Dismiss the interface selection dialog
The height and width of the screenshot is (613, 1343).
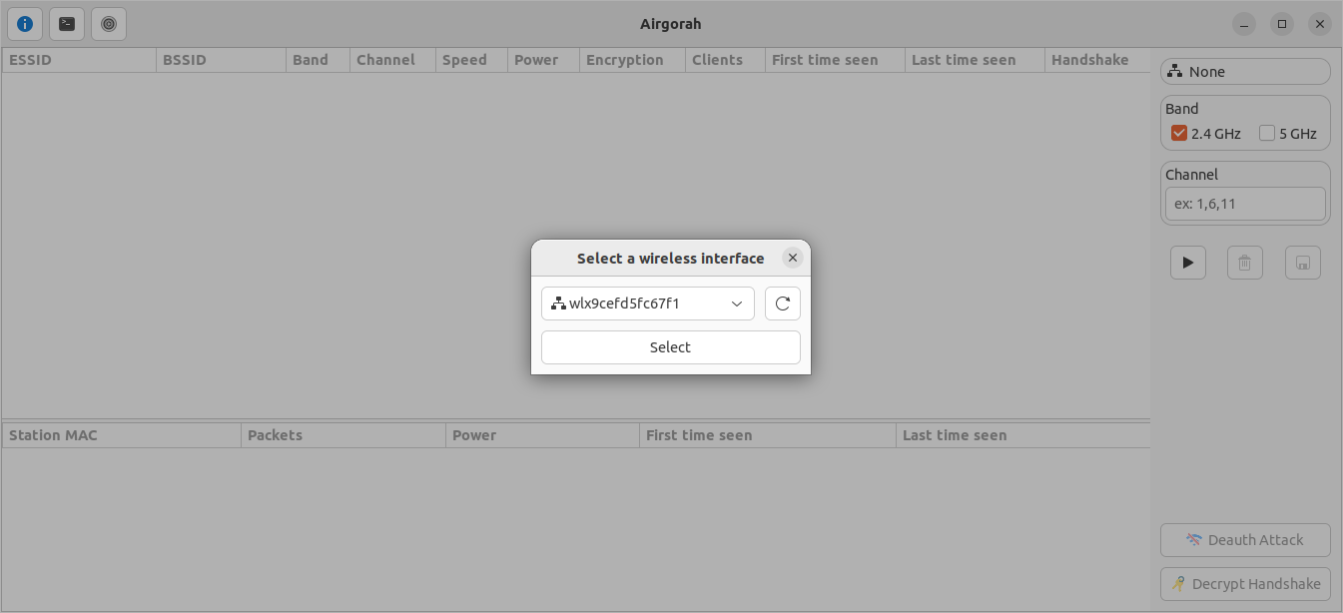(792, 257)
